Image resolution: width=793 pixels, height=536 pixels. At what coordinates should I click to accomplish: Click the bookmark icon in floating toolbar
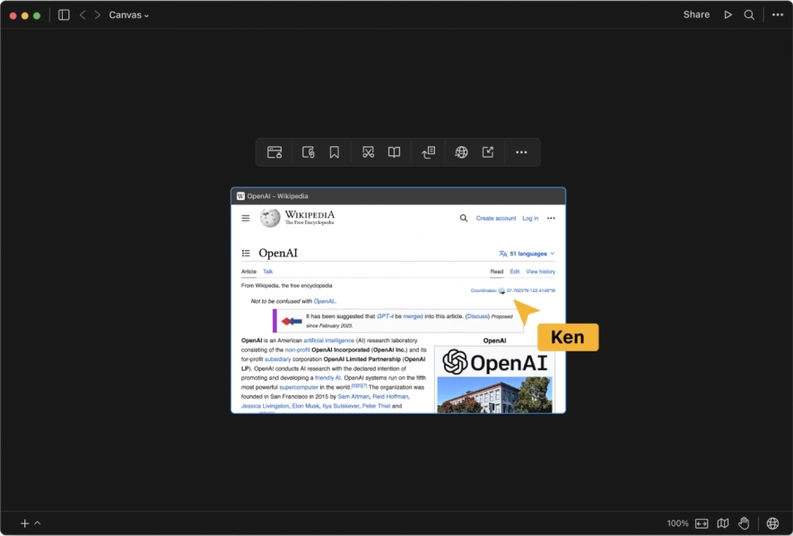click(x=334, y=152)
